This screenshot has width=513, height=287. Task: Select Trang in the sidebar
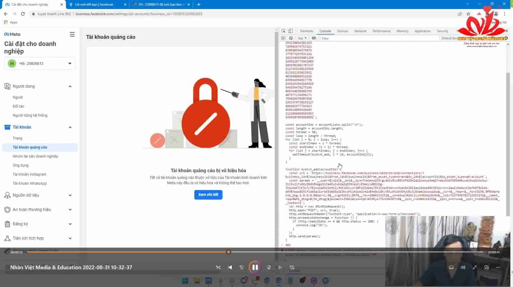17,138
